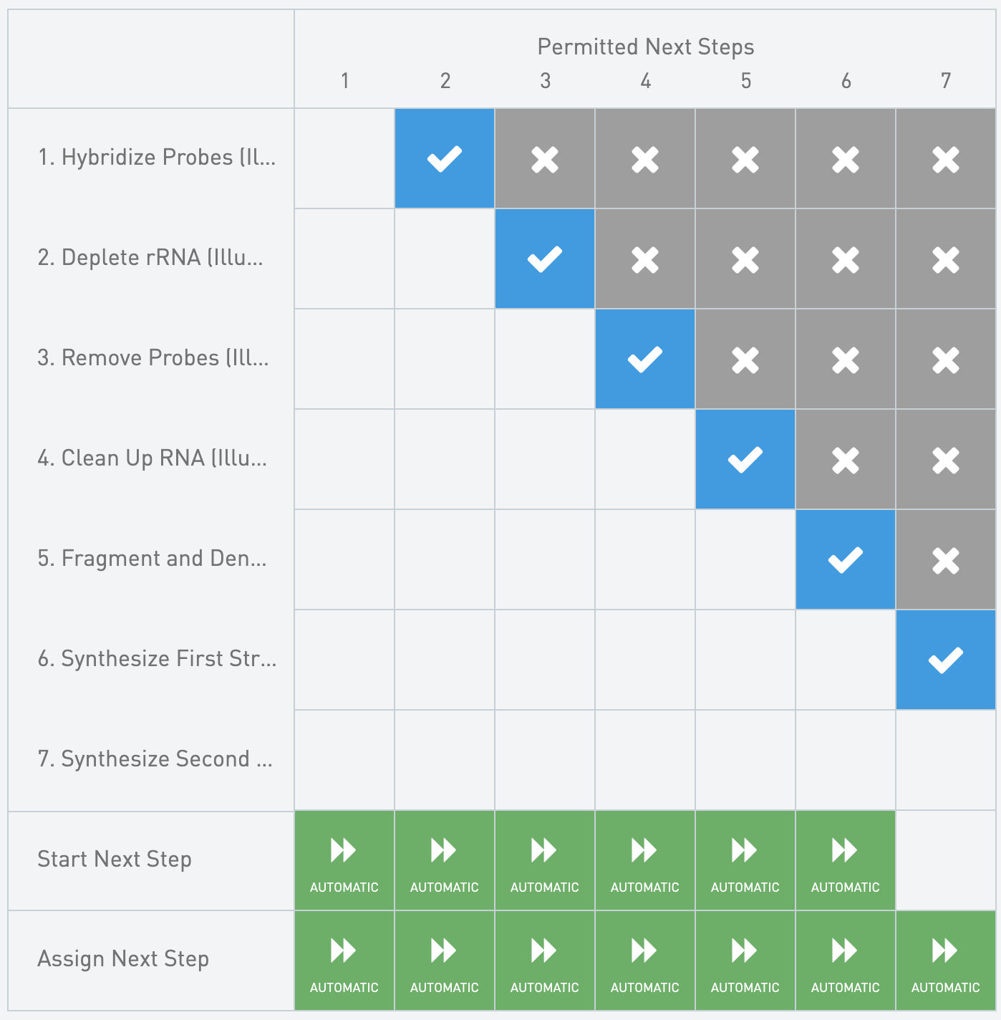Toggle the checkmark in the Remove Probes row
This screenshot has width=1001, height=1020.
tap(645, 359)
